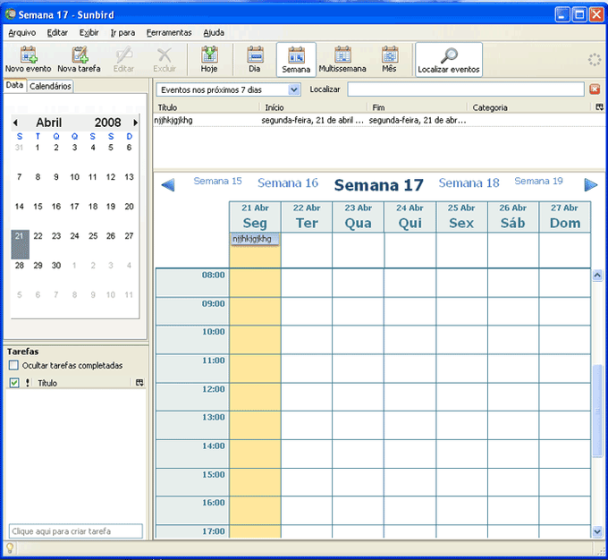This screenshot has width=608, height=560.
Task: Sort events by Título column header
Action: coord(207,107)
